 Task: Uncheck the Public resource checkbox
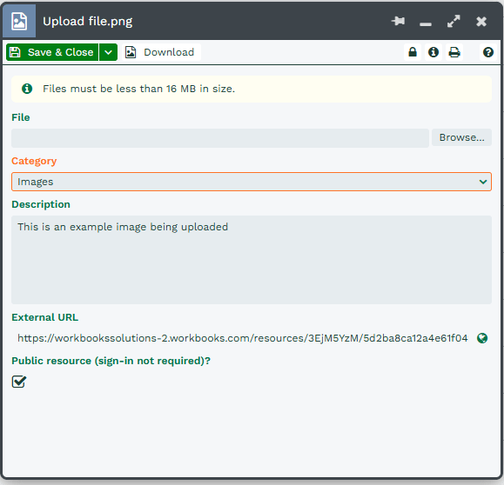coord(19,382)
